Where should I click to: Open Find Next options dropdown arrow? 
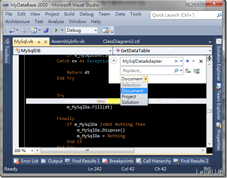tap(193, 61)
